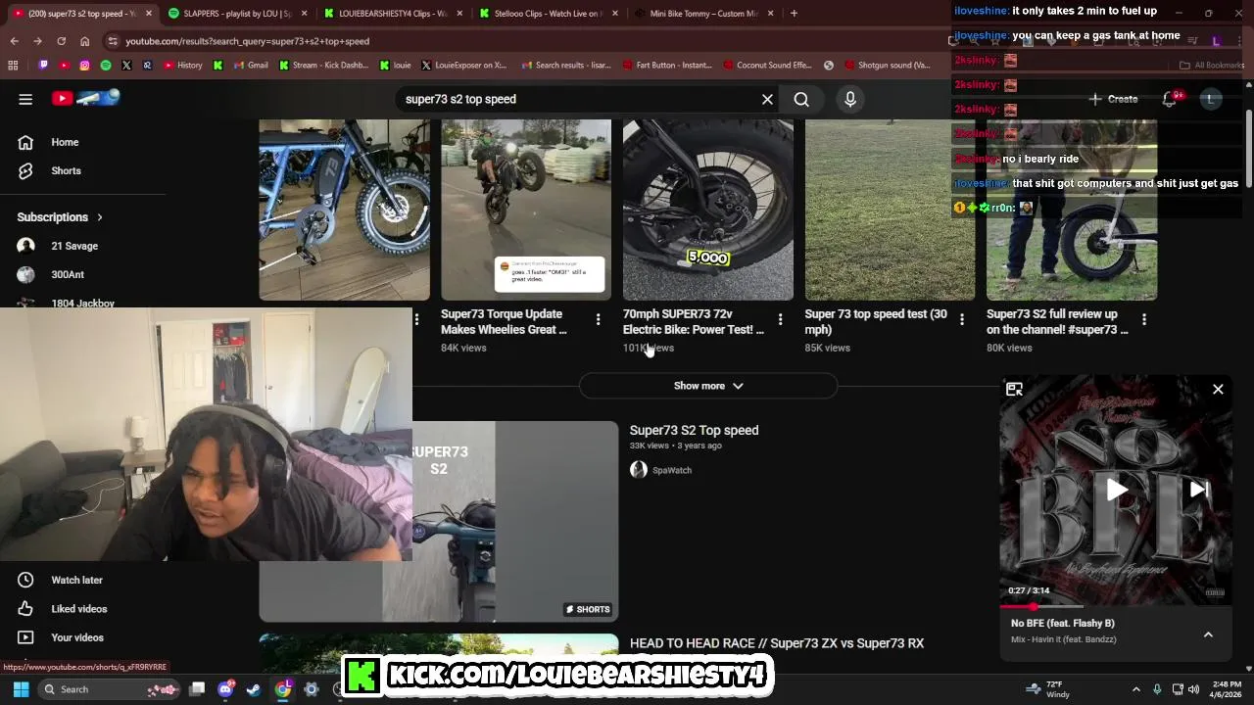Open the browser home page button
Image resolution: width=1254 pixels, height=705 pixels.
84,41
